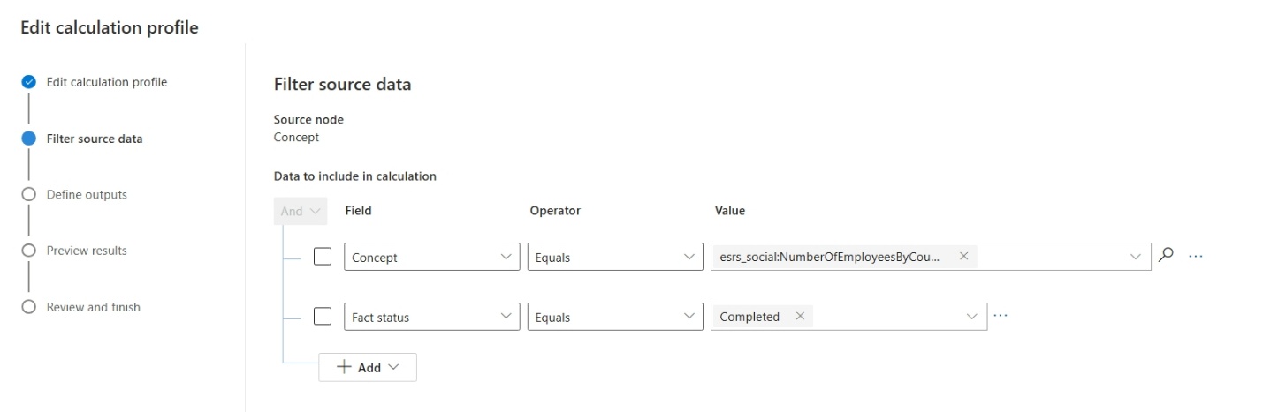
Task: Open the Equals operator dropdown for Concept
Action: point(615,257)
